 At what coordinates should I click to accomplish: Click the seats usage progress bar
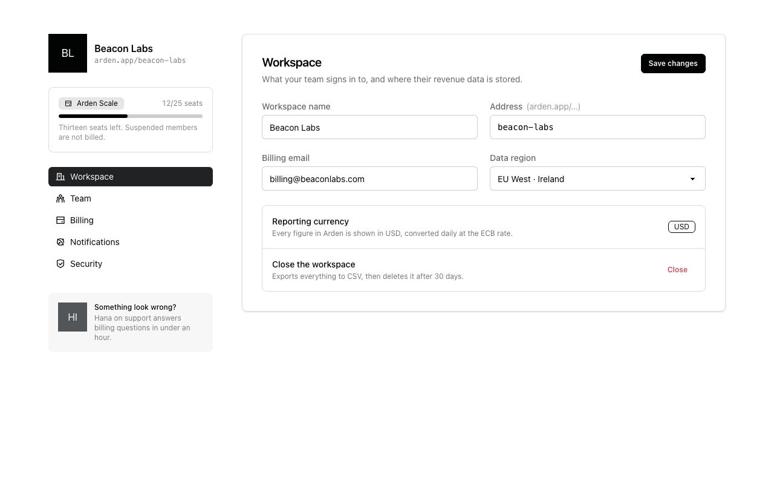tap(131, 116)
